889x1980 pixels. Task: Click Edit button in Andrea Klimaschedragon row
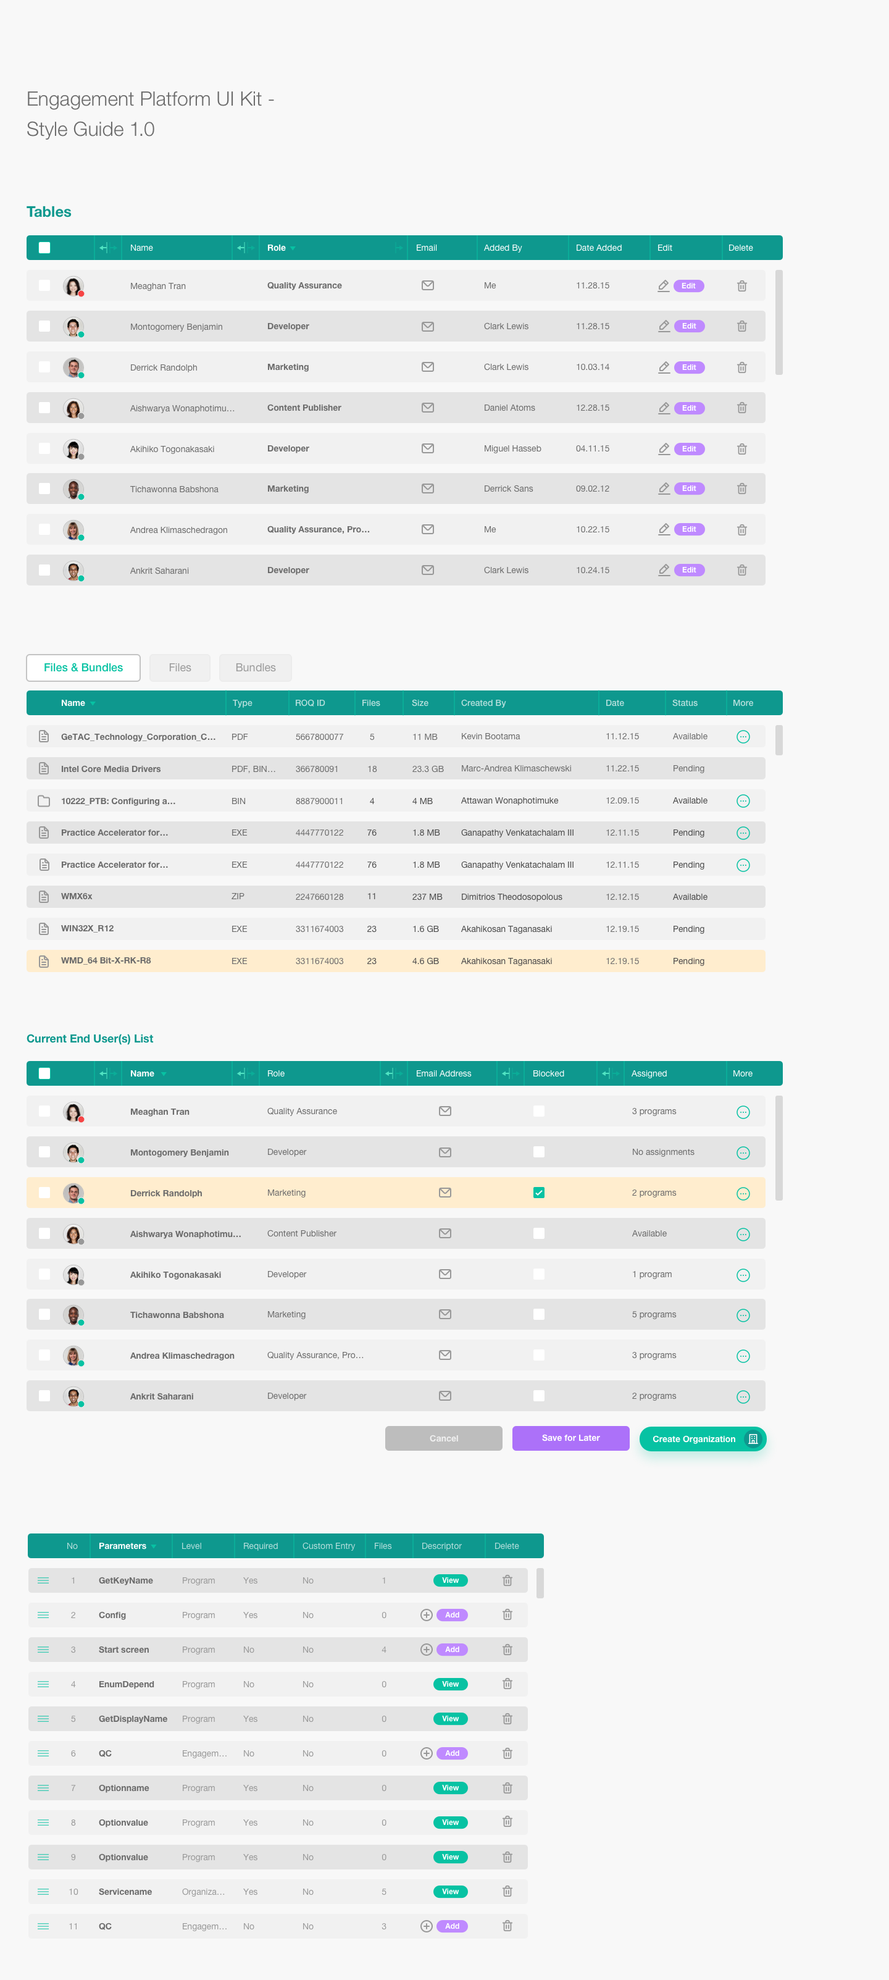click(688, 529)
